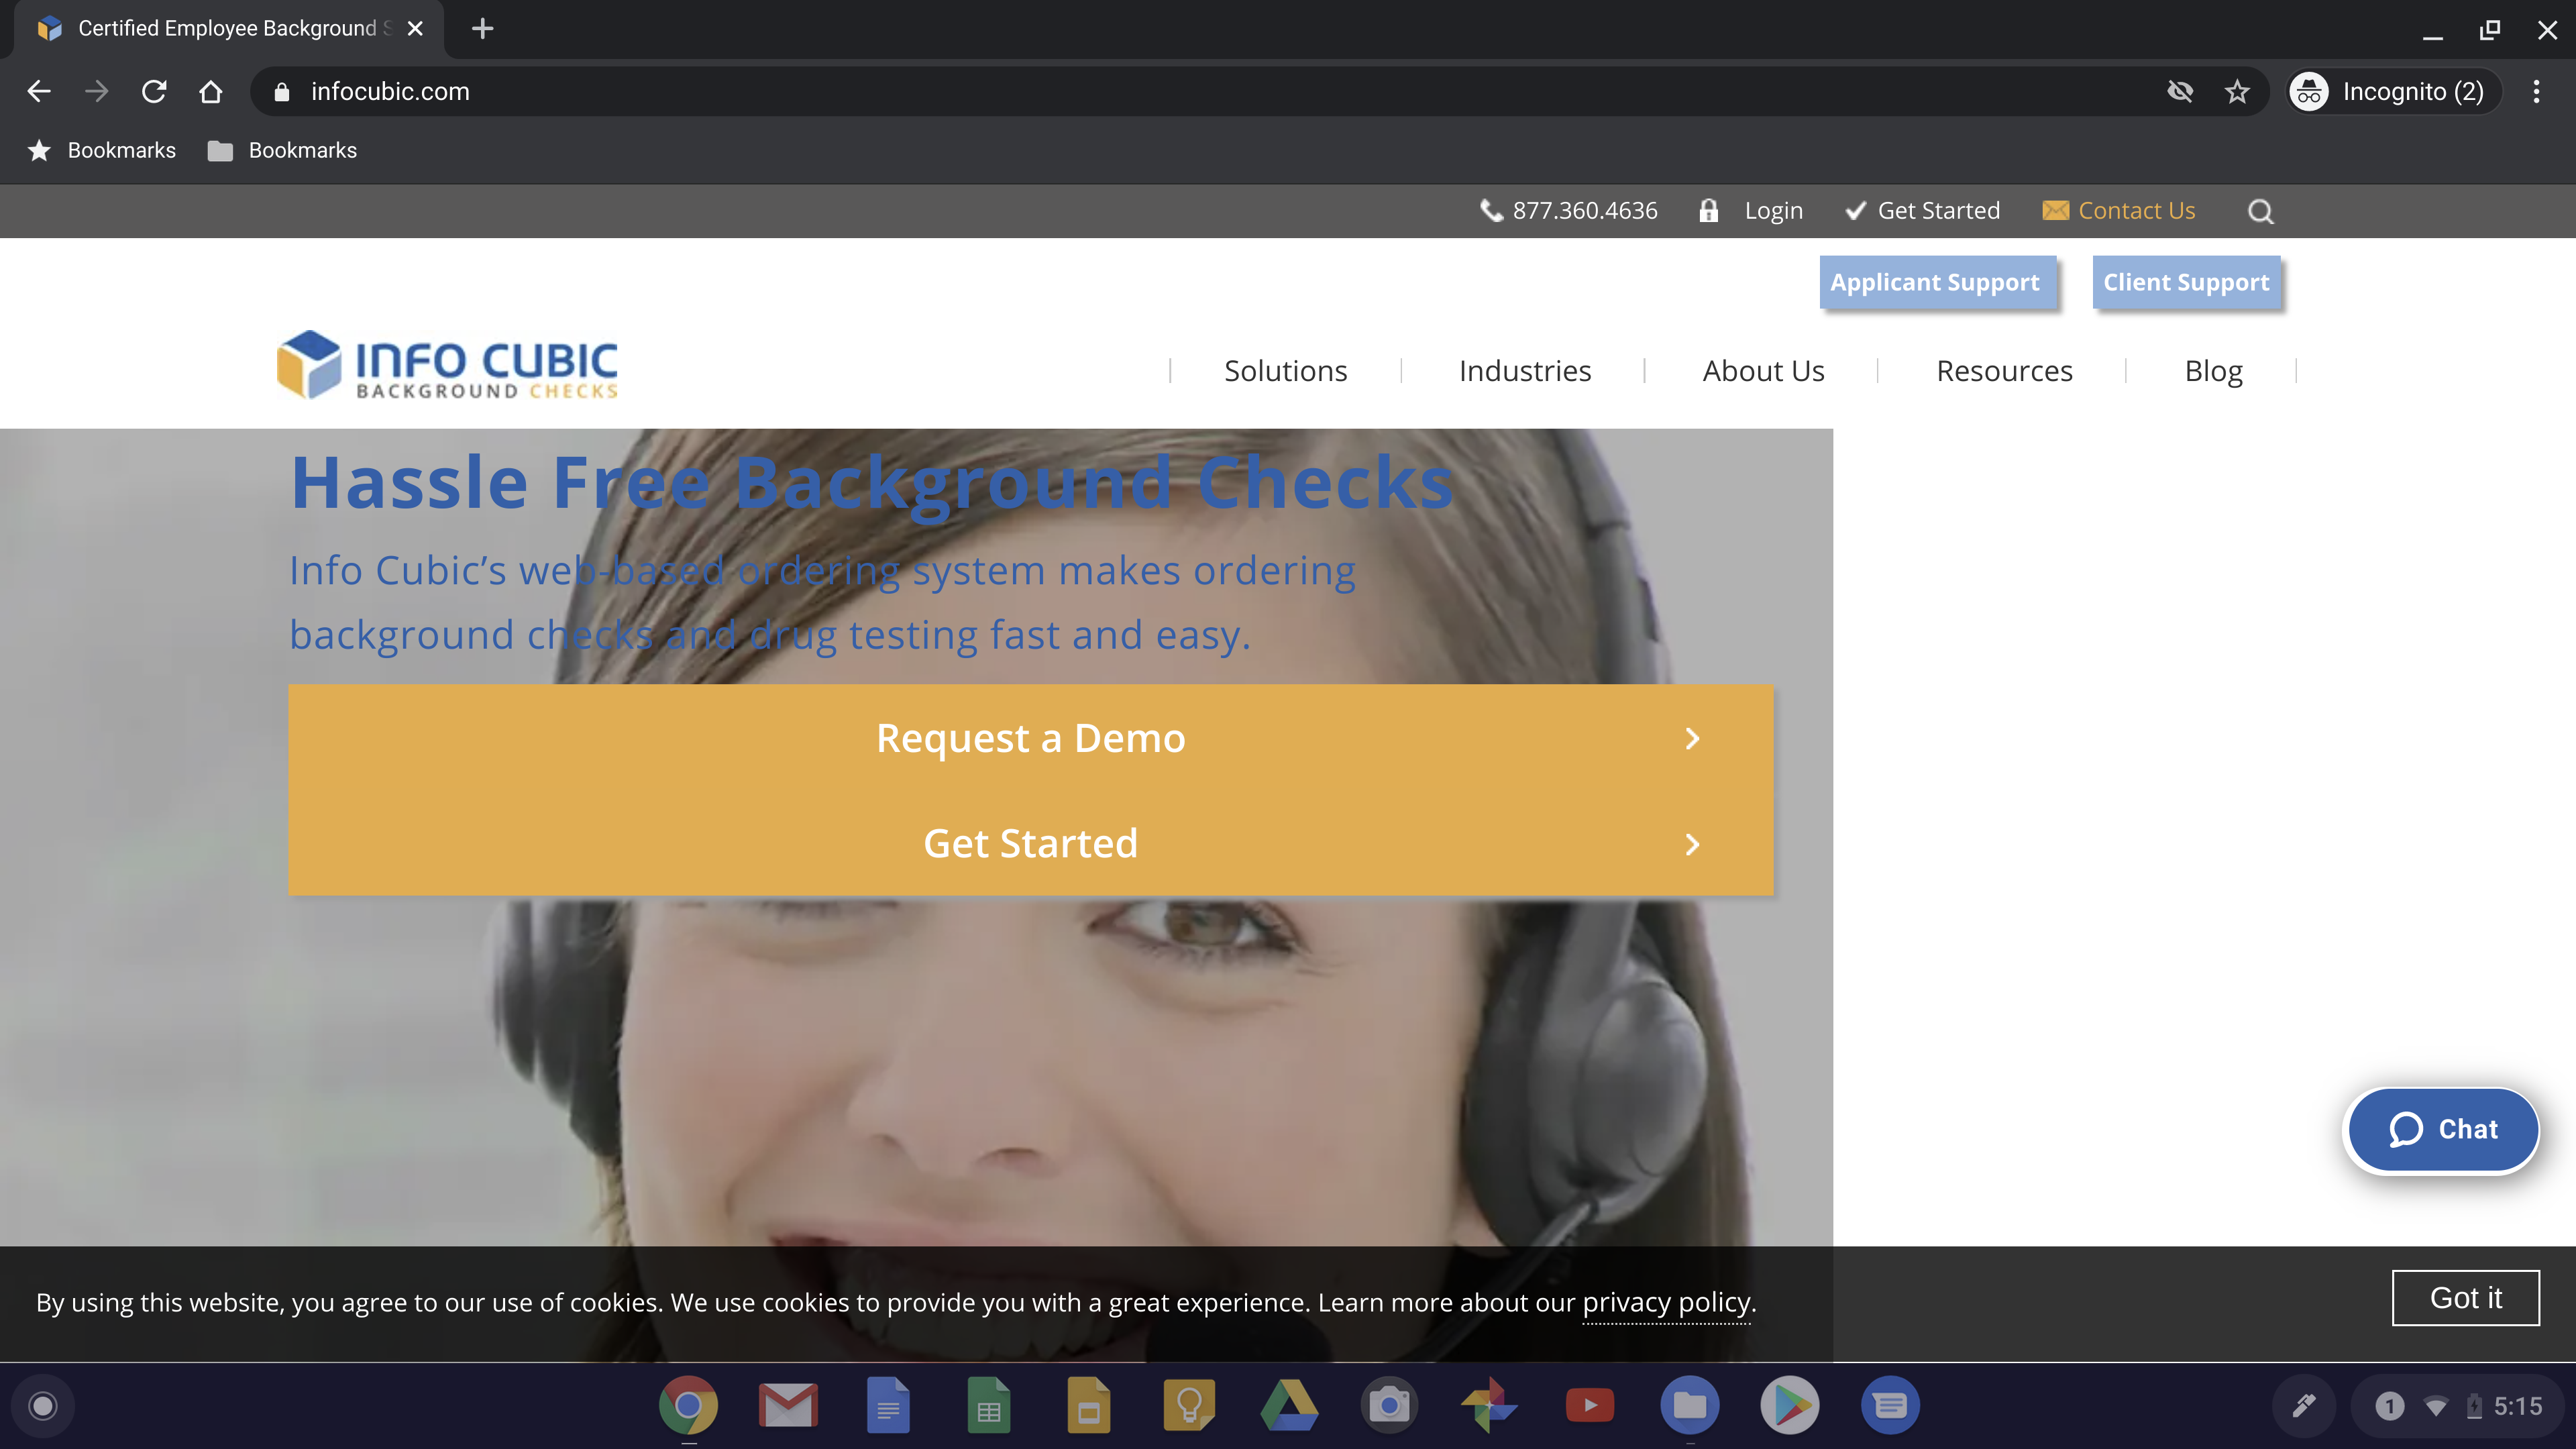This screenshot has width=2576, height=1449.
Task: Open Google Photos from the shelf
Action: [x=1489, y=1406]
